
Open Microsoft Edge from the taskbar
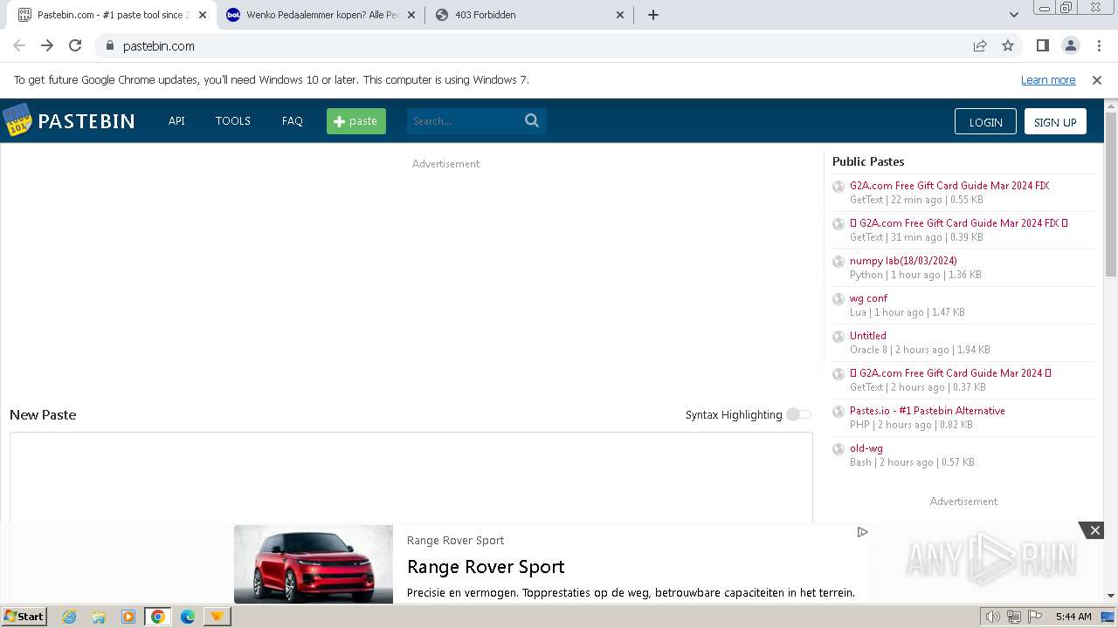188,617
